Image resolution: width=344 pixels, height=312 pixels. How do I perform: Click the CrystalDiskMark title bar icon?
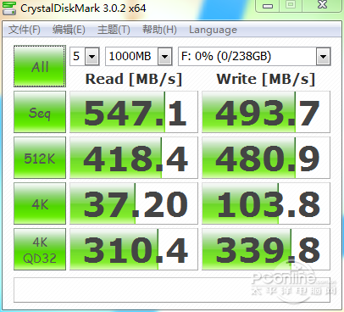tap(9, 8)
